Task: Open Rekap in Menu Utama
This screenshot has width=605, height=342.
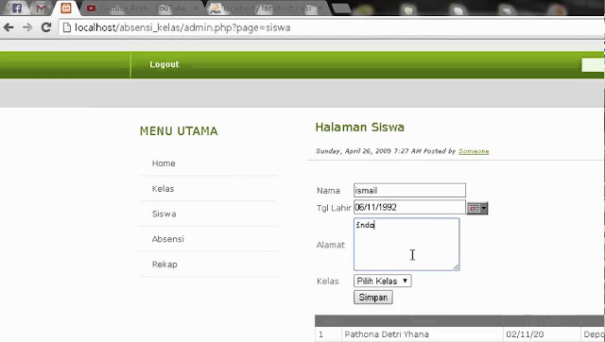Action: (x=164, y=265)
